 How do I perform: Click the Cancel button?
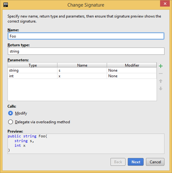coord(155,162)
